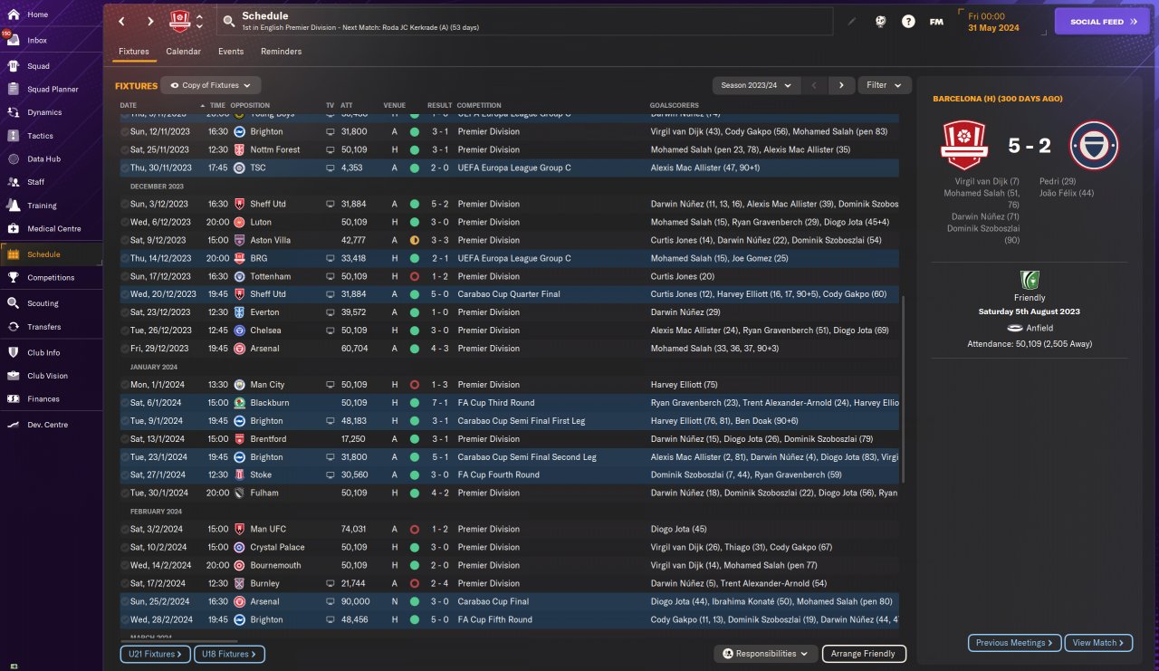Open the Squad Planner
The height and width of the screenshot is (671, 1159).
51,89
